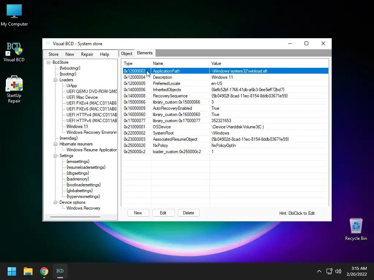Screen dimensions: 374x280
Task: Open the Recycle Bin
Action: 356,230
